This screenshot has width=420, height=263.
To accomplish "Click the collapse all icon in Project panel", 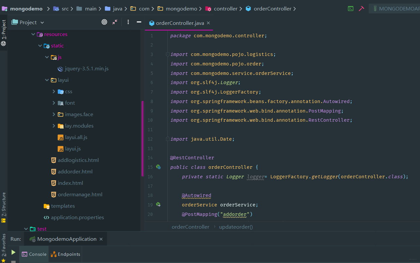I will [115, 22].
